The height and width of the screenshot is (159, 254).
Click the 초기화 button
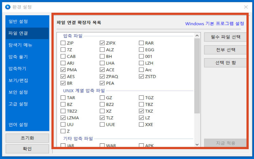pos(27,138)
